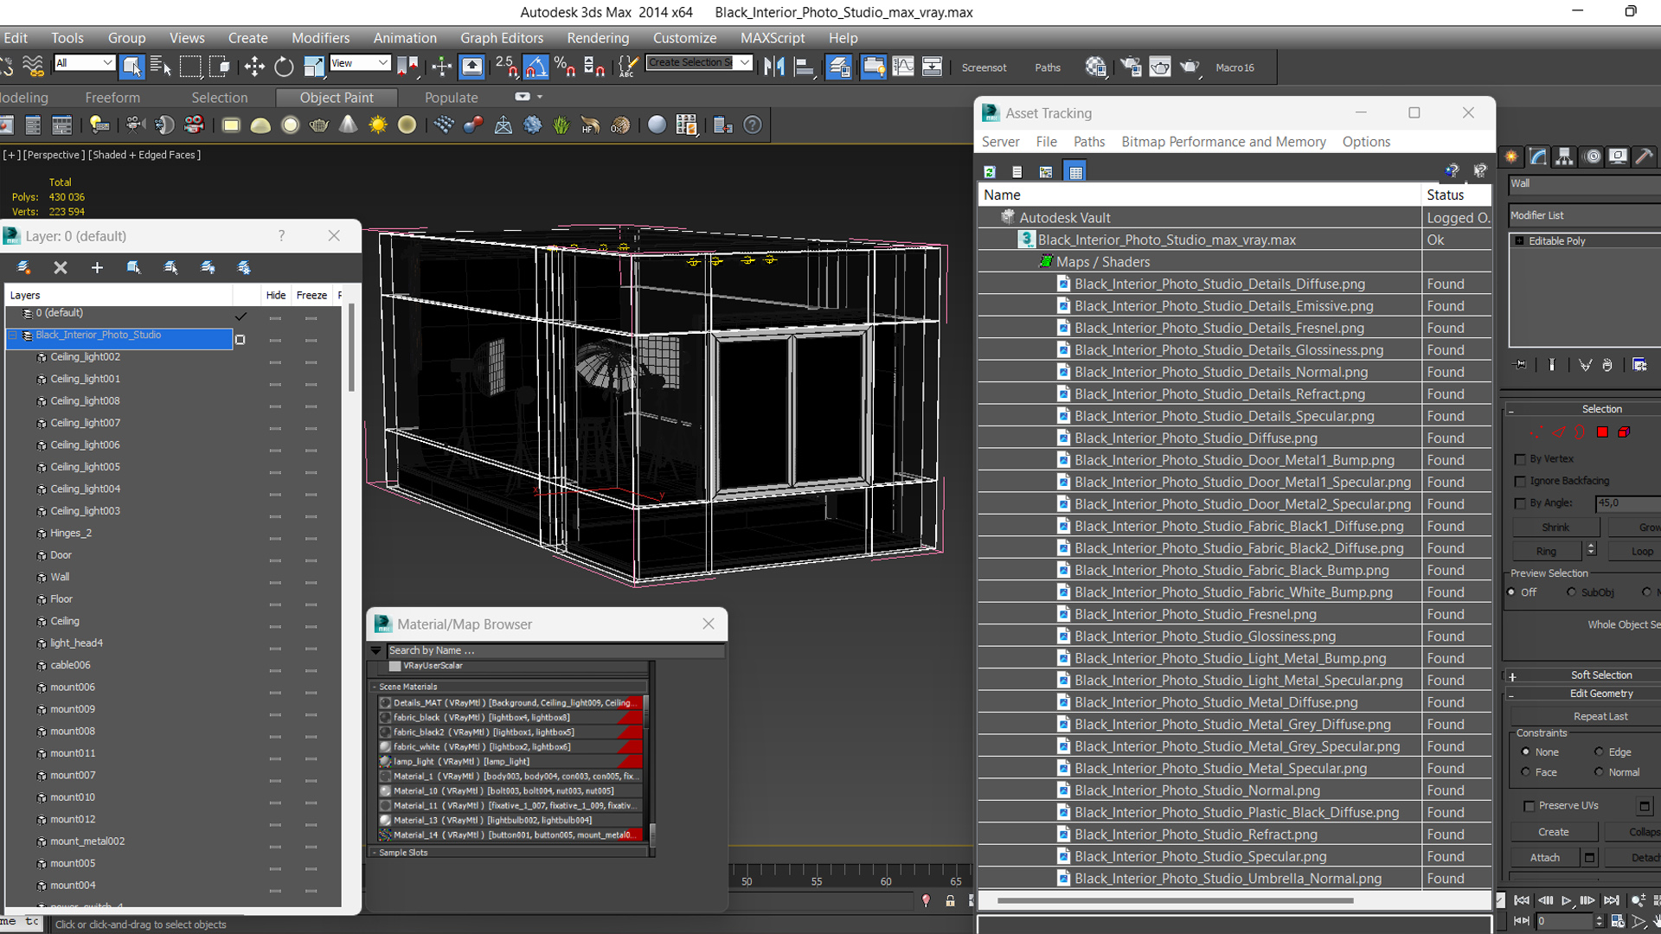Select the Ceiling_light002 layer item
Viewport: 1661px width, 934px height.
coord(85,356)
